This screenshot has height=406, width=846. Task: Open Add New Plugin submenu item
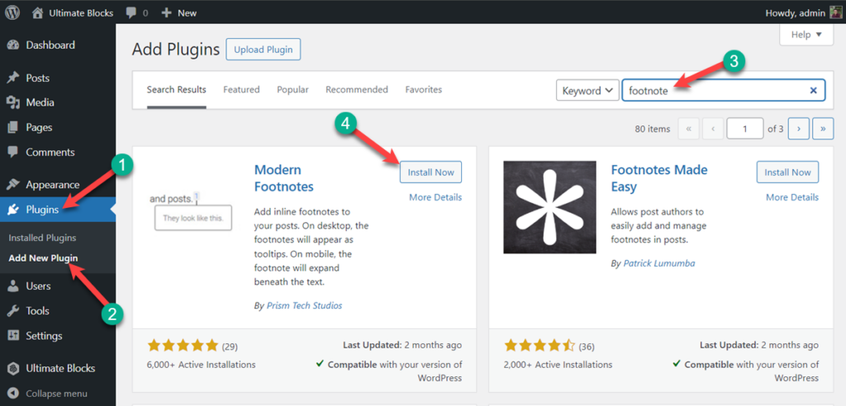point(43,257)
